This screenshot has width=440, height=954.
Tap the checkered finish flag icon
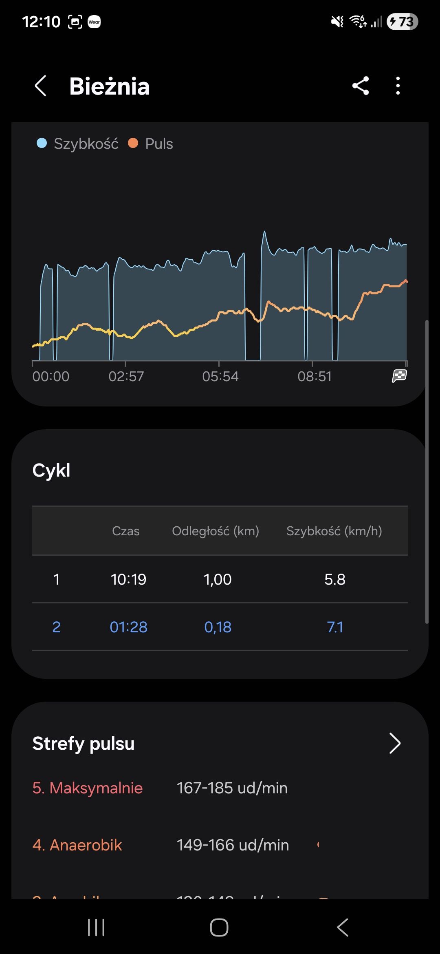coord(399,376)
